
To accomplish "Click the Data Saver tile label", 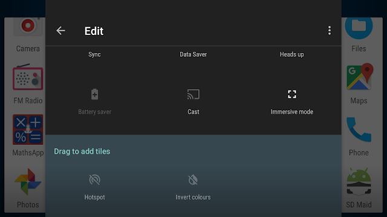I will [x=193, y=54].
